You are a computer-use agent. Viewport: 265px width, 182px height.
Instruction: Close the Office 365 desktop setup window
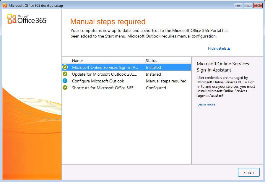[x=258, y=5]
